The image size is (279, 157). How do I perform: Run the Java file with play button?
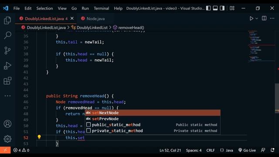pyautogui.click(x=252, y=18)
